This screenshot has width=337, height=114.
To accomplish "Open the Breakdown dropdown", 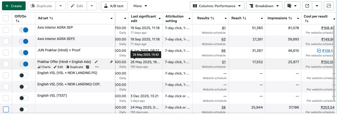I will coord(264,6).
